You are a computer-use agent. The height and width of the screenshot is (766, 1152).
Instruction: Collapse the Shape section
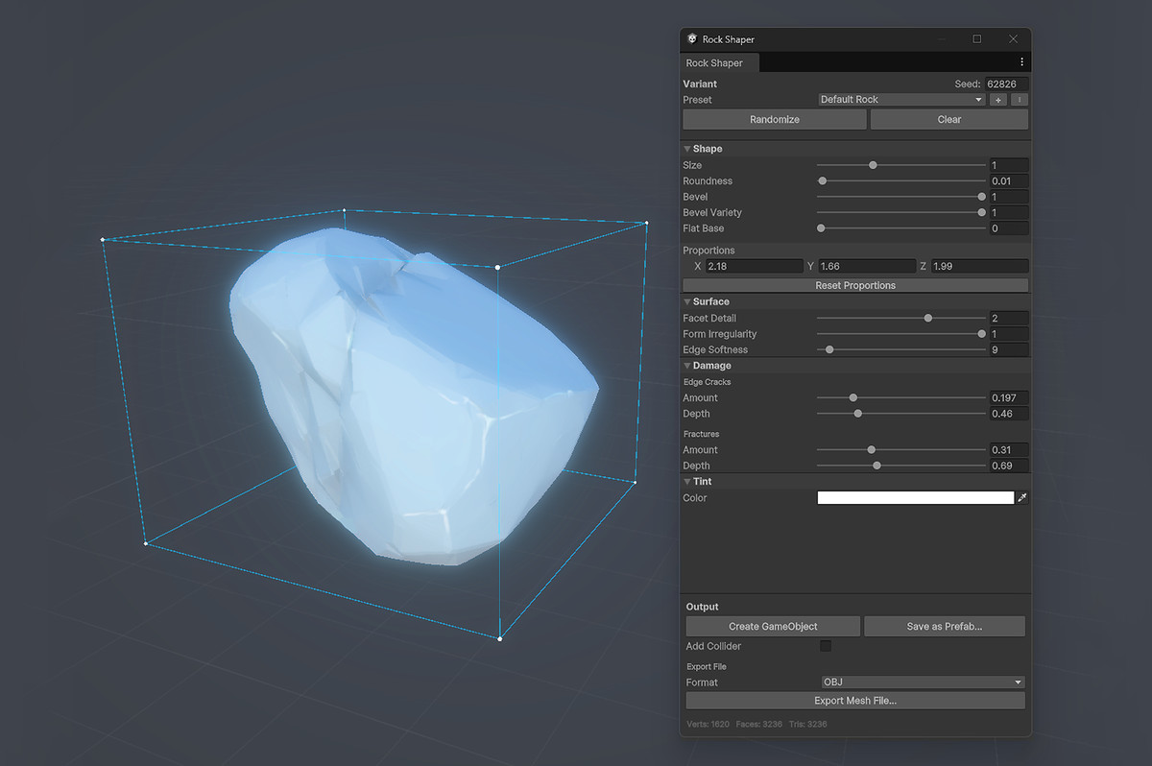point(687,149)
